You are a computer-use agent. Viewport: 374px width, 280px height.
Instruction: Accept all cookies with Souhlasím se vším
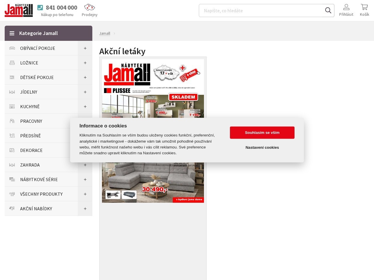(262, 133)
